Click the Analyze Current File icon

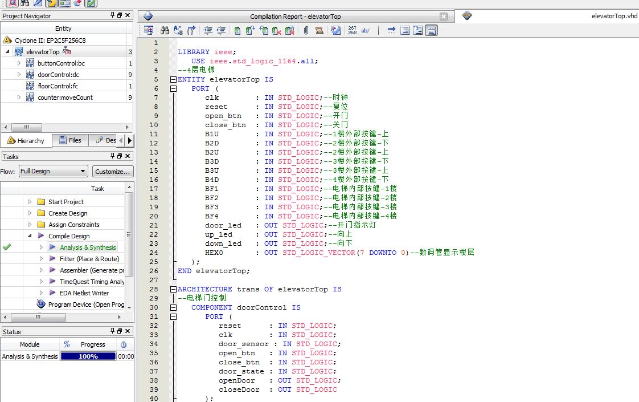pyautogui.click(x=336, y=31)
